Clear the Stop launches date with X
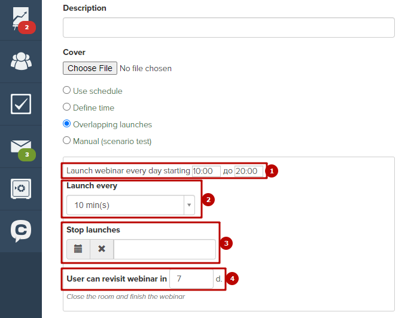 pos(102,249)
